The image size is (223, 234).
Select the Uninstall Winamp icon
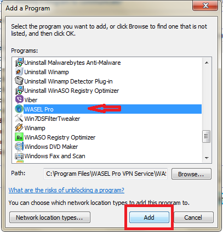[19, 72]
